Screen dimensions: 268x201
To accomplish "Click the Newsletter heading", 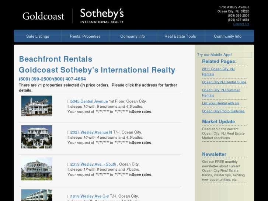I will (214, 154).
